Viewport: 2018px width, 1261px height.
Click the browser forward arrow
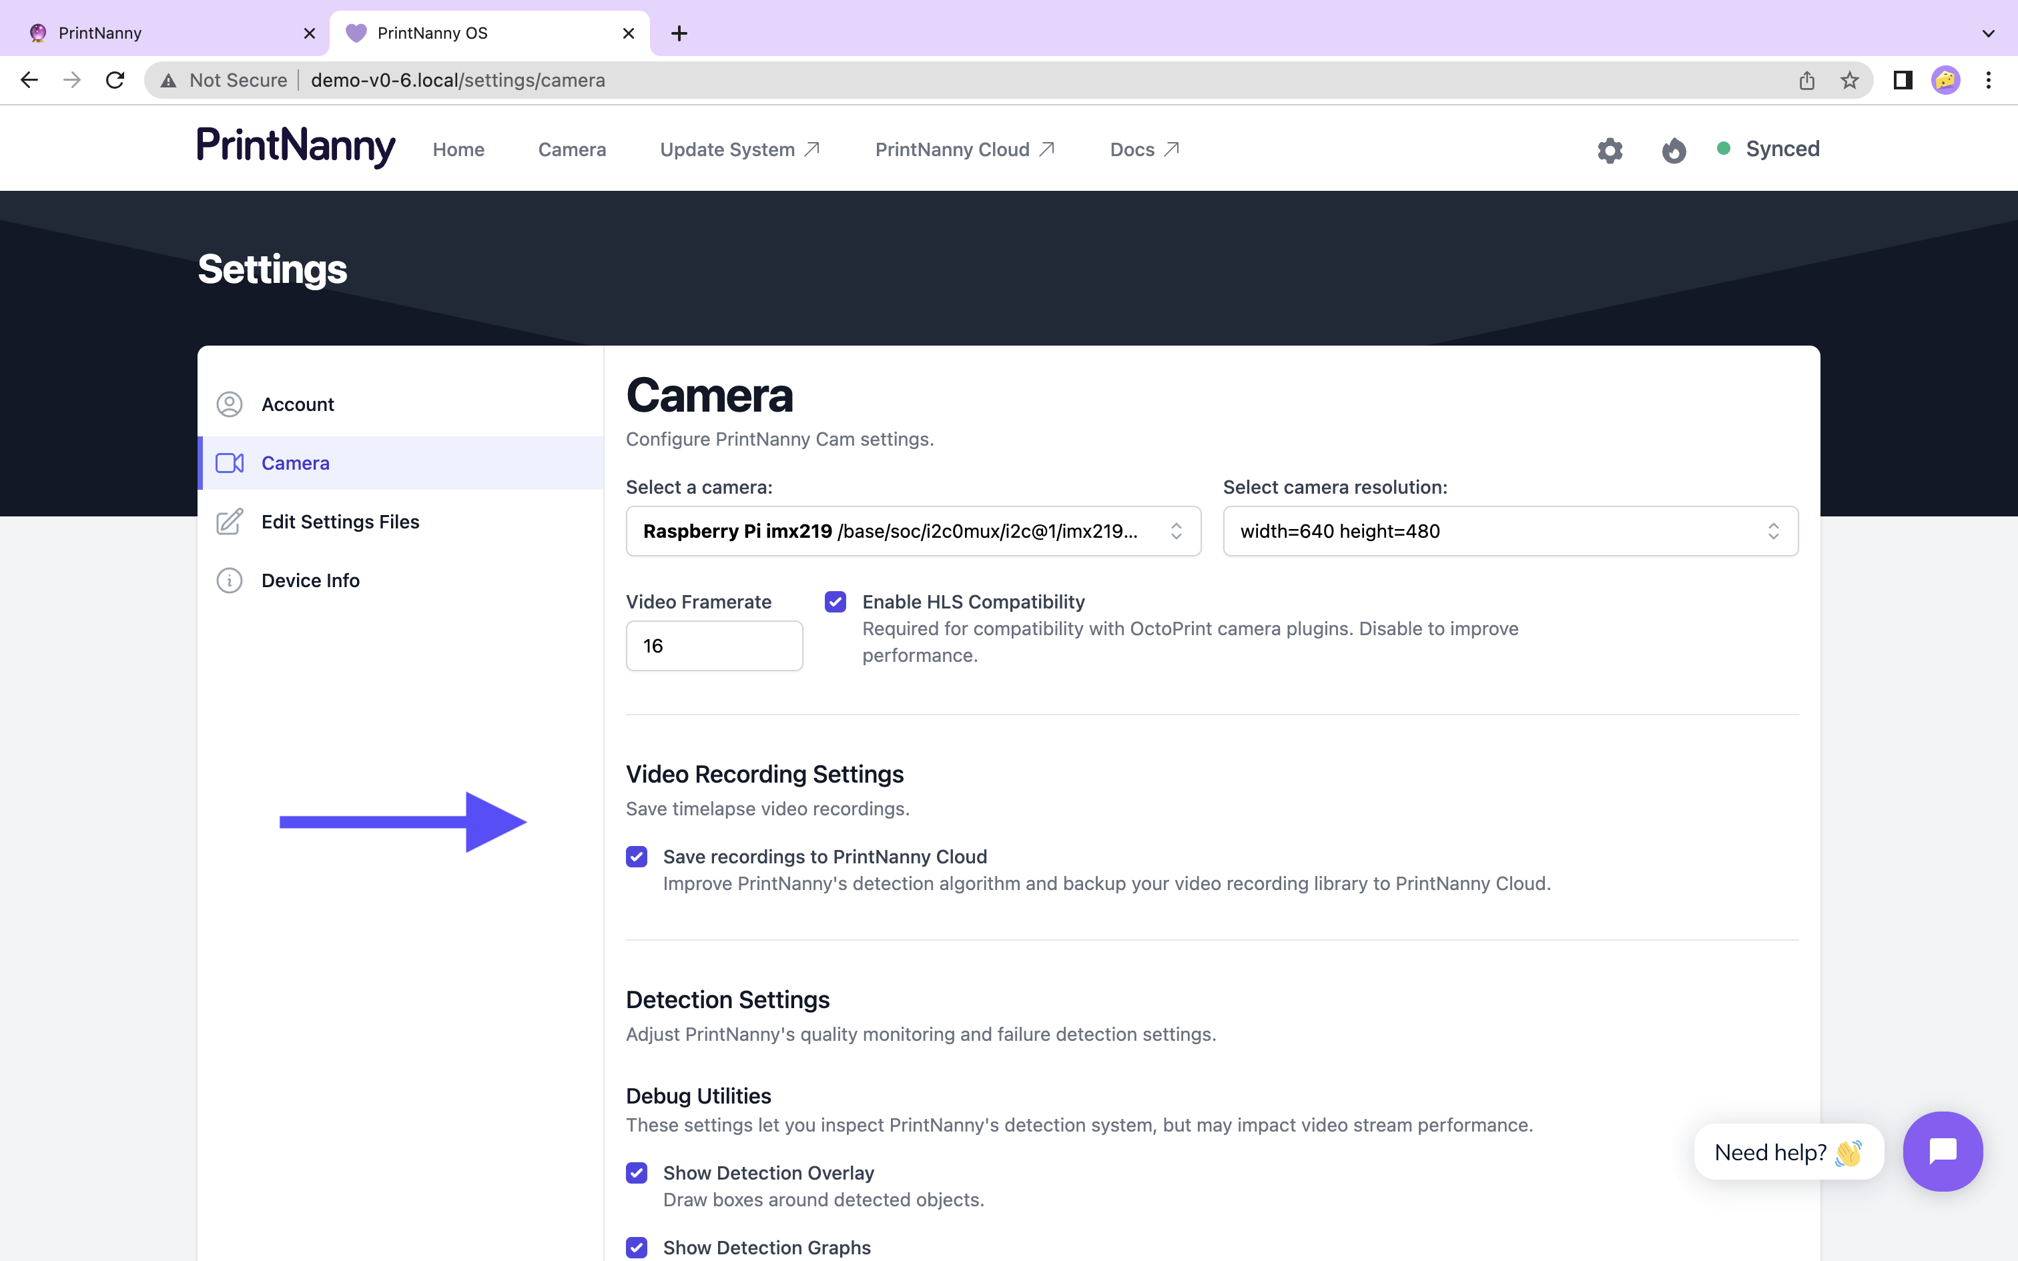coord(73,80)
